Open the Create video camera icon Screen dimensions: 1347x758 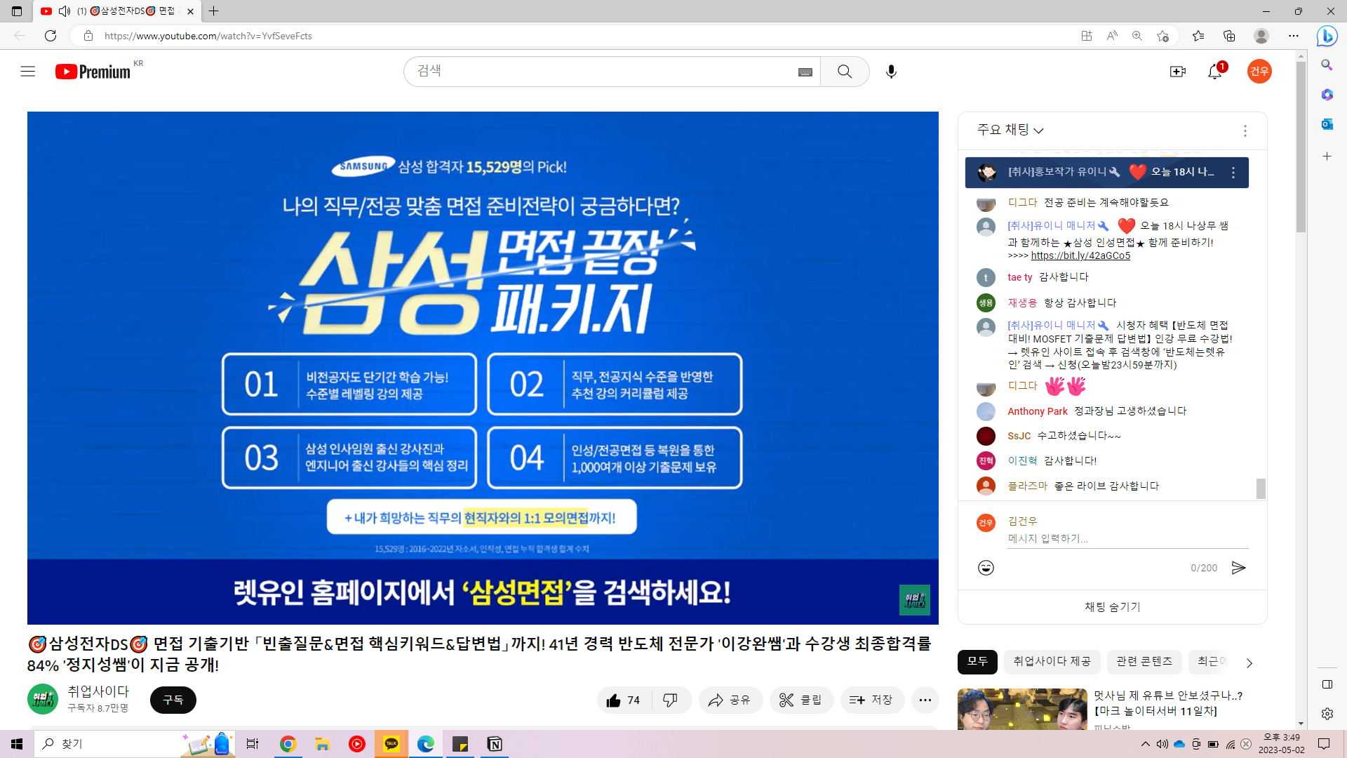[x=1177, y=72]
